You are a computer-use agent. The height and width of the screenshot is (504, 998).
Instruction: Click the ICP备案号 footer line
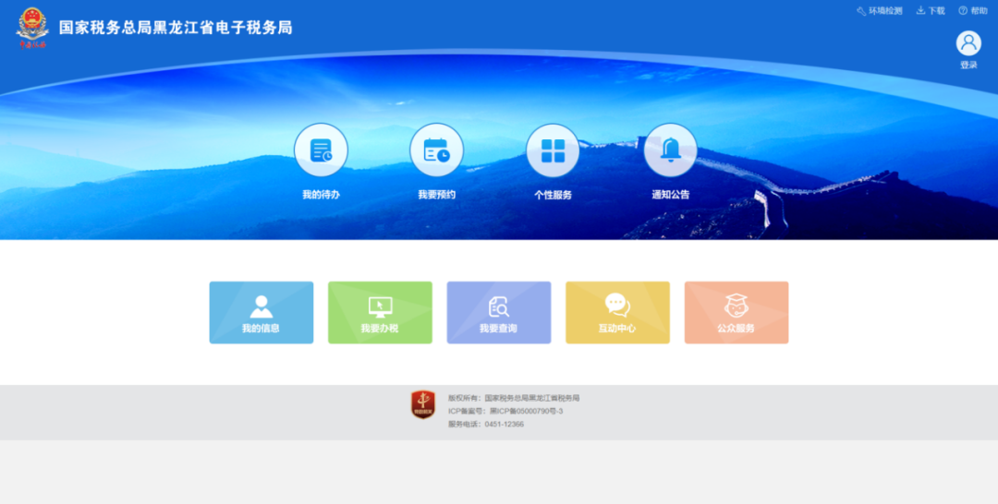point(505,411)
